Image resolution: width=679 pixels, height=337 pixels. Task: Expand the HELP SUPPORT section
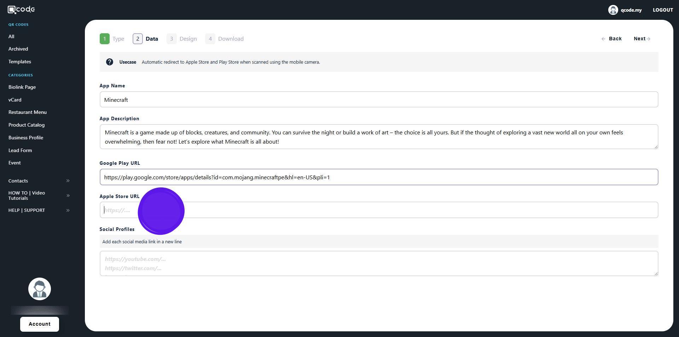[x=39, y=210]
